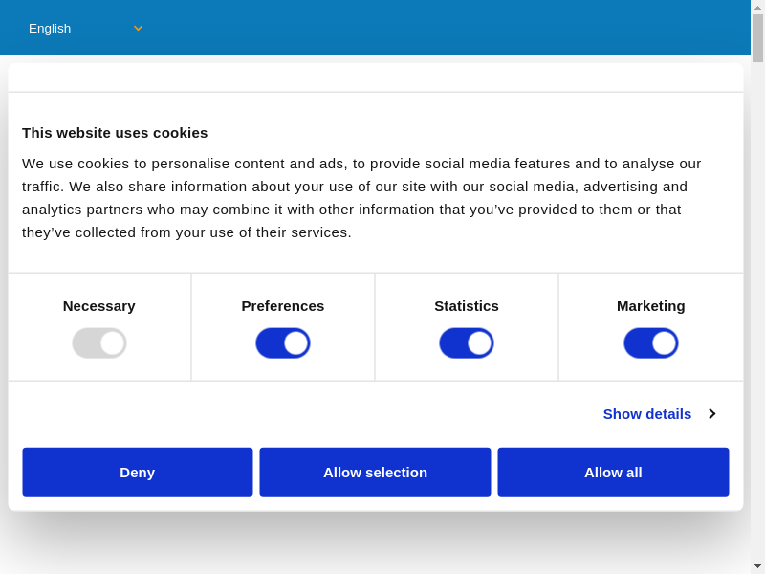Click the Necessary category label
This screenshot has width=765, height=574.
coord(99,306)
